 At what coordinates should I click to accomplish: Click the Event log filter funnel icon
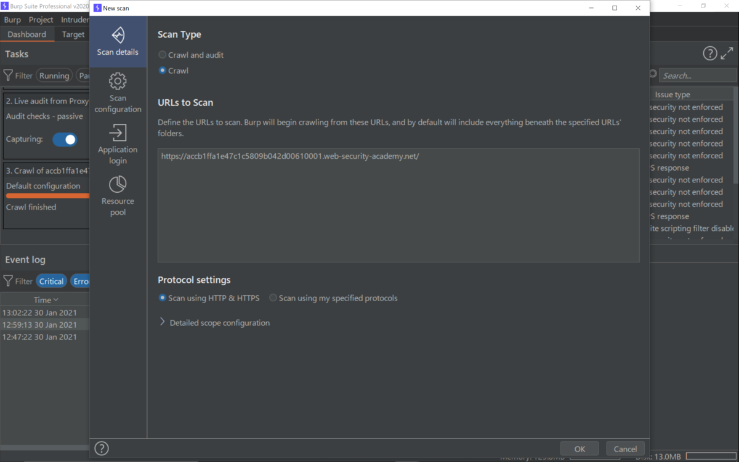coord(8,281)
